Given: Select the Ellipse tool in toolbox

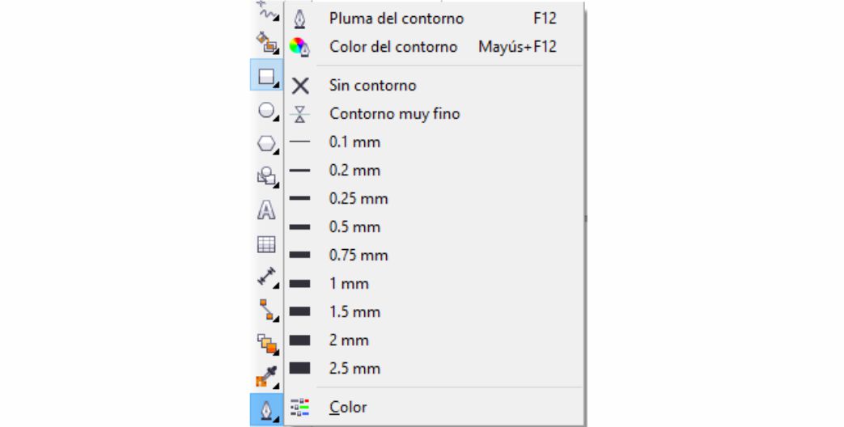Looking at the screenshot, I should 266,111.
